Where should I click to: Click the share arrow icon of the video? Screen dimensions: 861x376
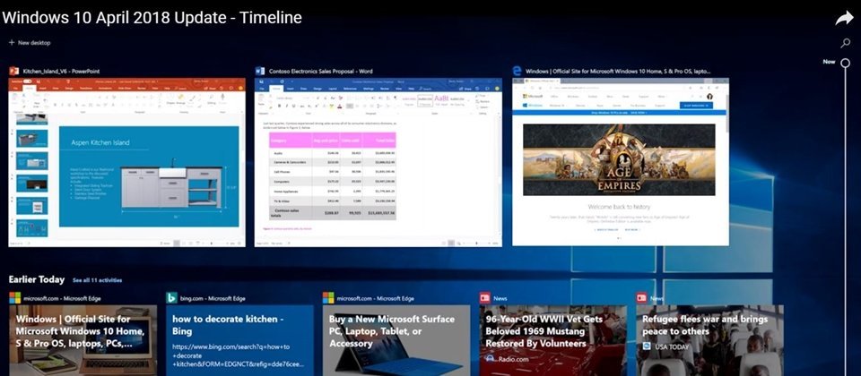844,19
